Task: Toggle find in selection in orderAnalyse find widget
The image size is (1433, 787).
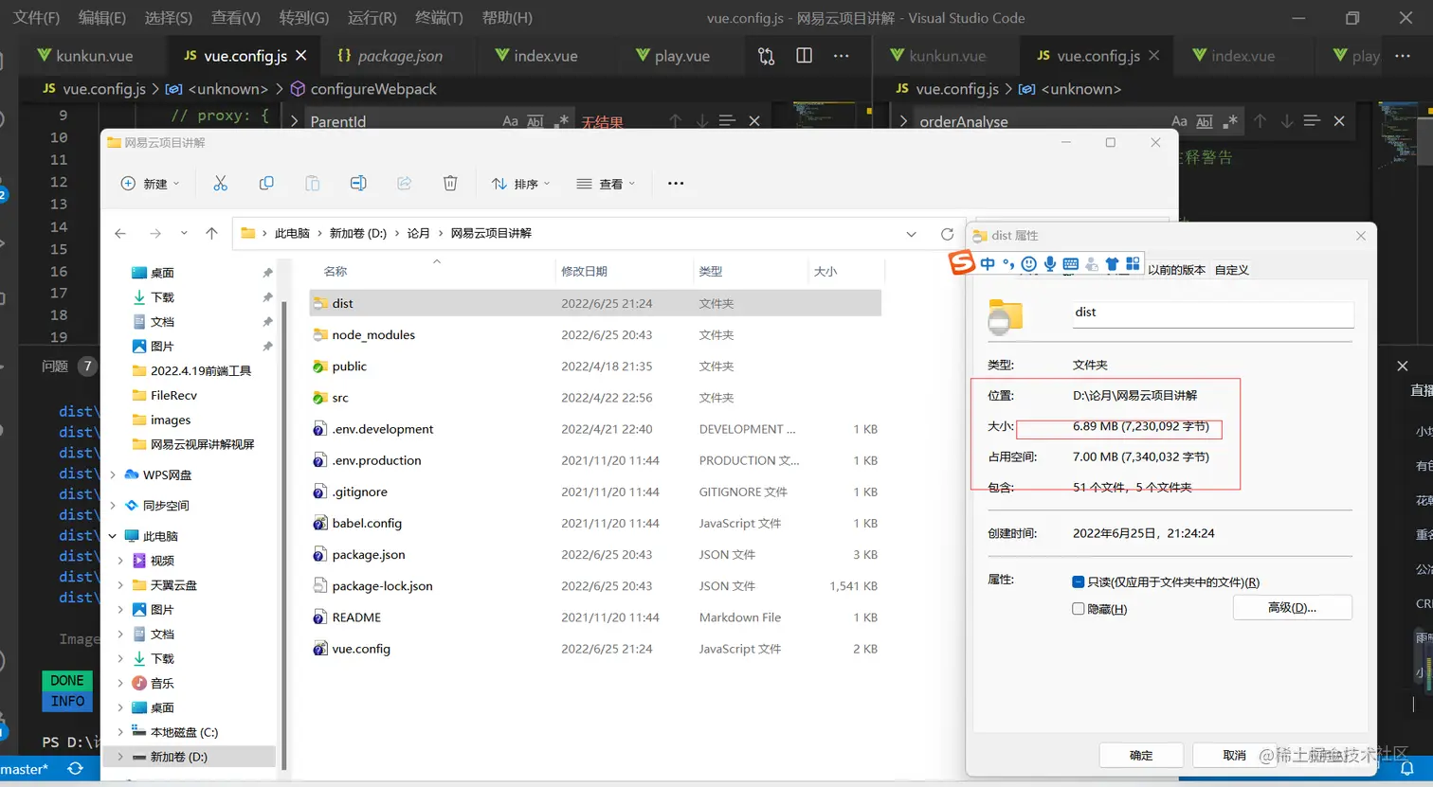Action: tap(1313, 121)
